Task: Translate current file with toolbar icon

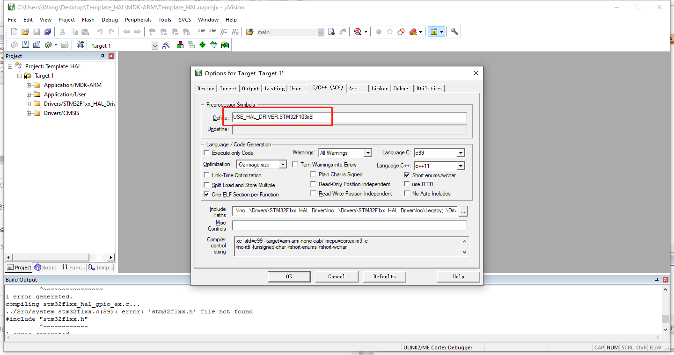Action: click(14, 45)
